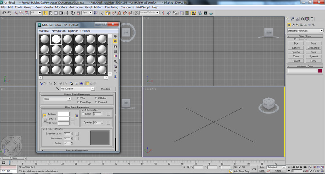The height and width of the screenshot is (174, 325).
Task: Open the Material Editor from the main toolbar
Action: pyautogui.click(x=194, y=13)
